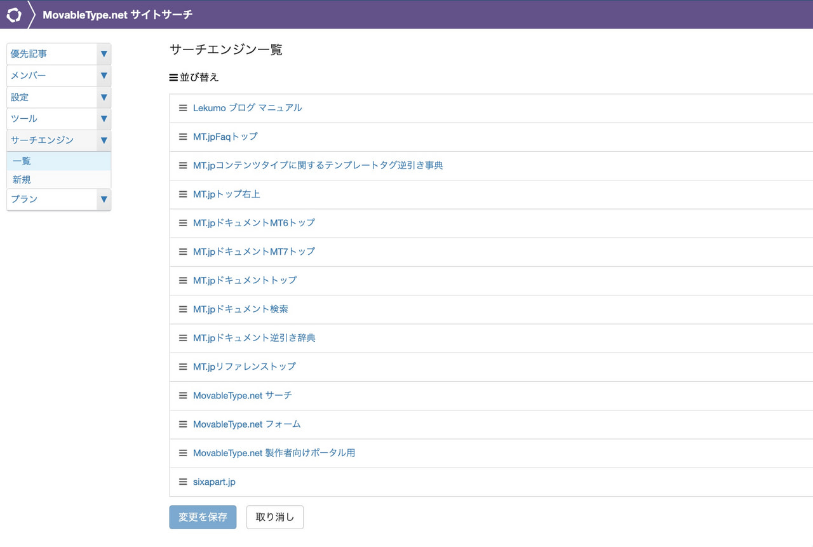The height and width of the screenshot is (547, 813).
Task: Expand the 優先記事 sidebar dropdown
Action: 104,54
